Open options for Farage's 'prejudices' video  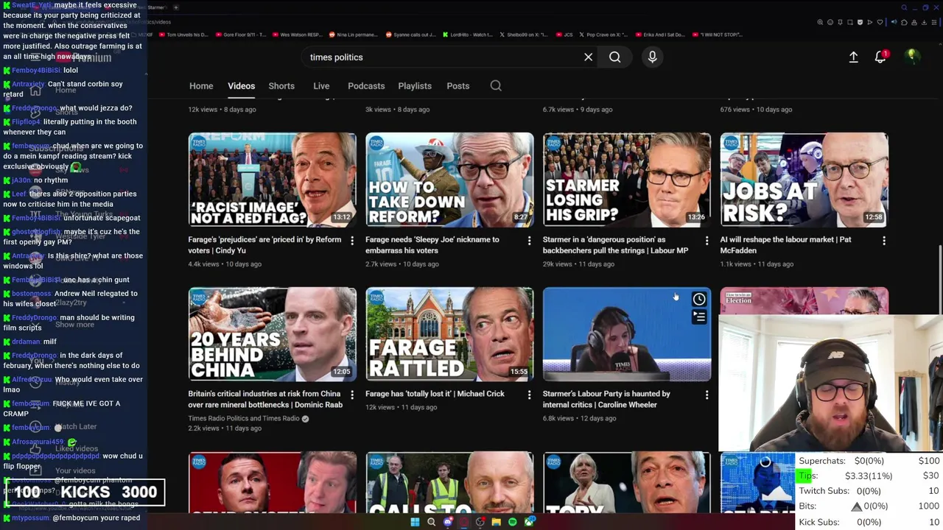pos(351,241)
